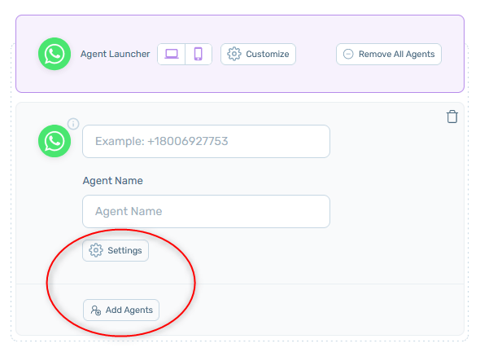This screenshot has height=361, width=480.
Task: Click the gear icon in Customize
Action: [x=234, y=54]
